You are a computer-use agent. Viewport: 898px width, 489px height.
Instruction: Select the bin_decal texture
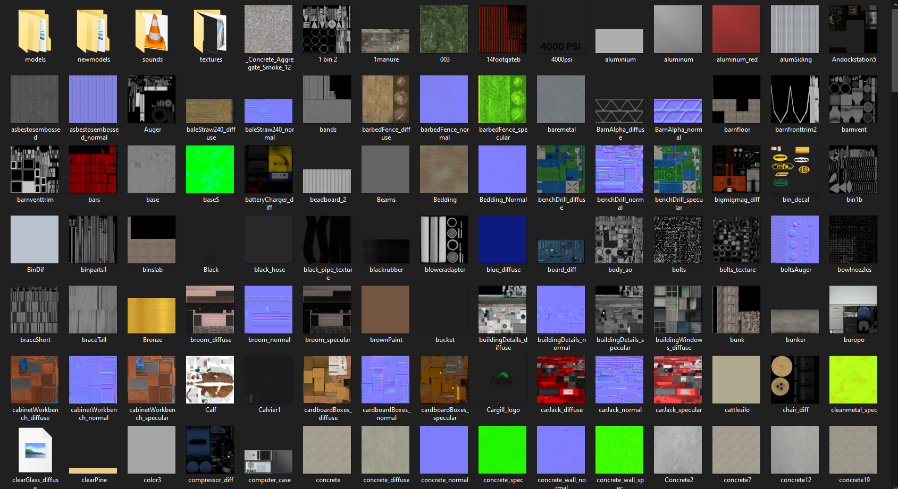pos(794,169)
